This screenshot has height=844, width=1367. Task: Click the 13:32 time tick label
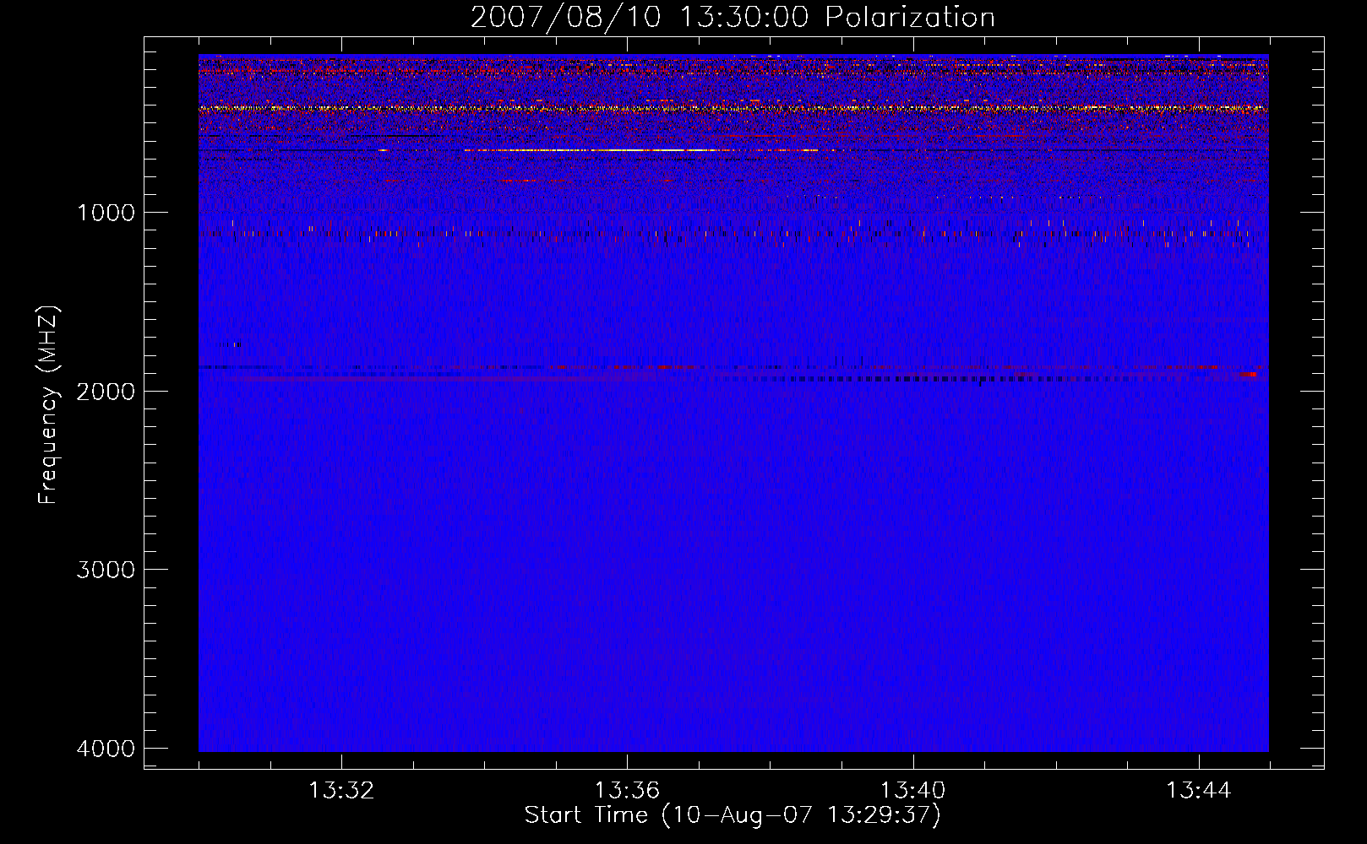click(341, 791)
